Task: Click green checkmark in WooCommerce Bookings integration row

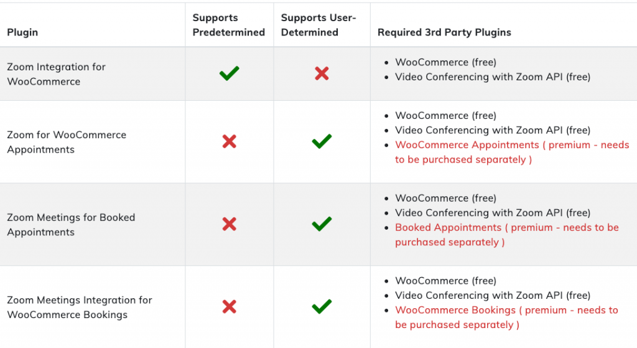Action: coord(322,306)
